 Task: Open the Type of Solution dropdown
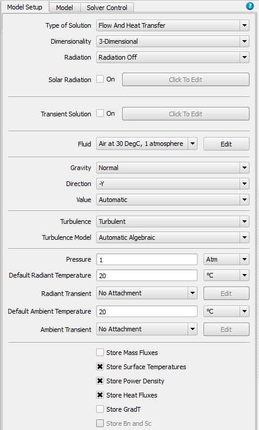coord(173,25)
